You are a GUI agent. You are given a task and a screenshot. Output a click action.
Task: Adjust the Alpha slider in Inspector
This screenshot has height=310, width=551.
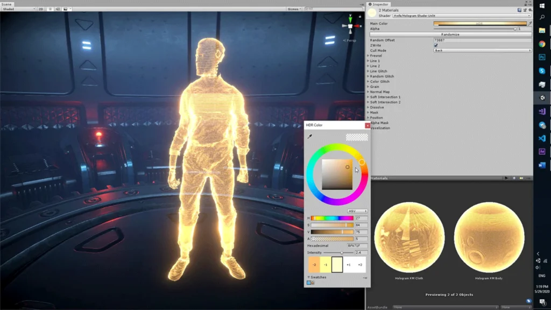[475, 29]
